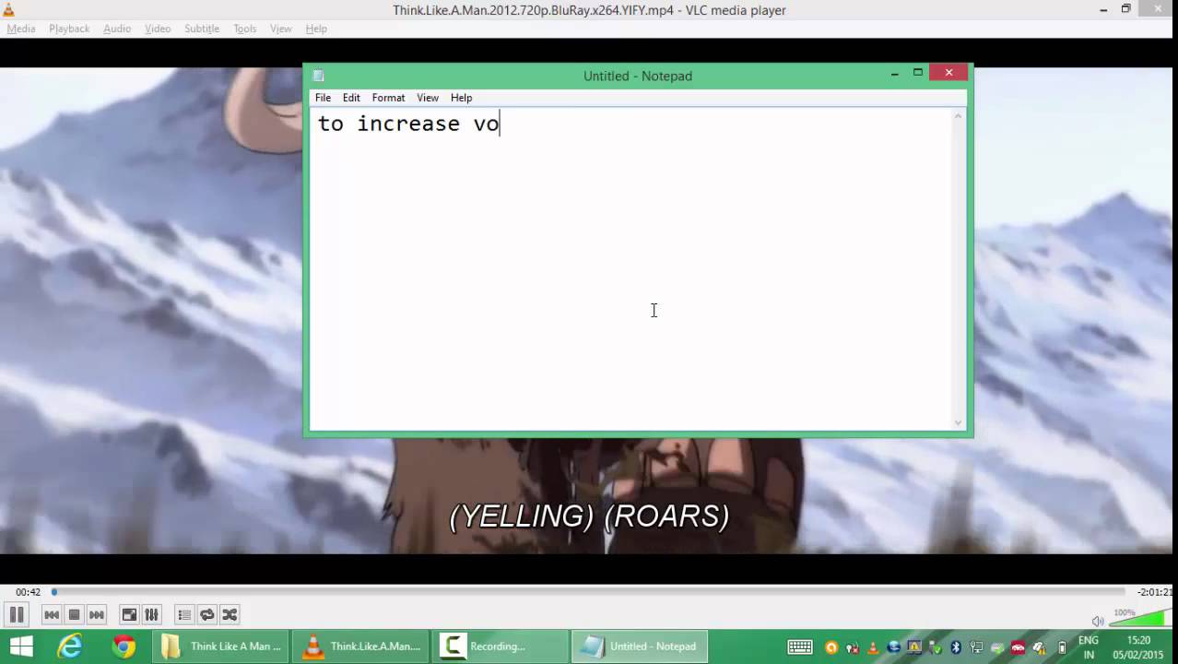Close the Notepad window
Screen dimensions: 1178x664
tap(948, 73)
